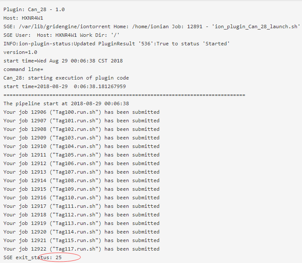Viewport: 302px width, 263px height.
Task: Click the circled SGE exit_status value 25
Action: point(59,257)
